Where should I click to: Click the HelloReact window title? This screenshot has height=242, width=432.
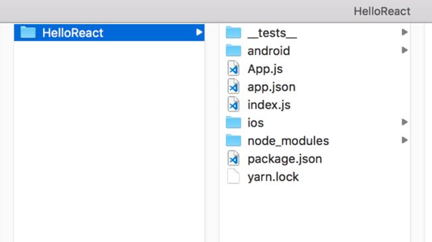click(x=382, y=11)
